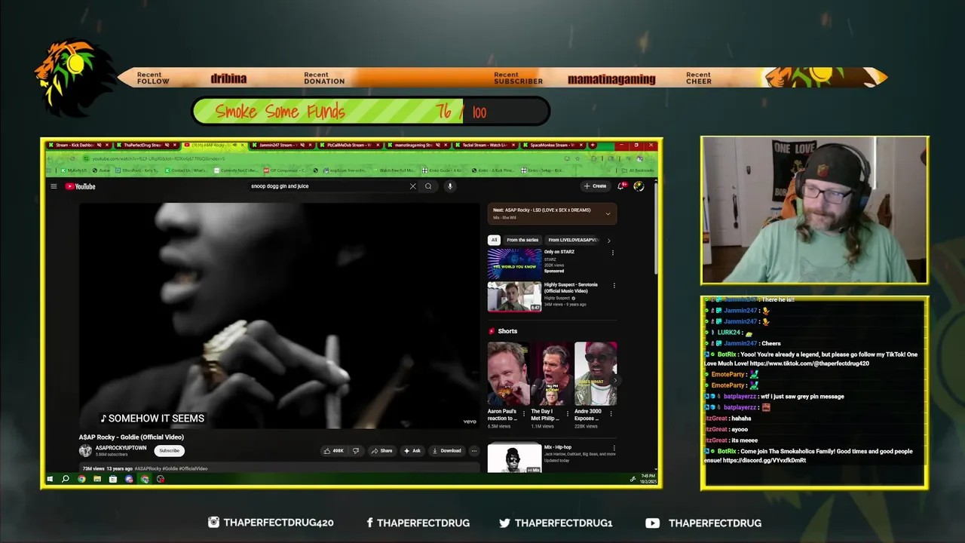965x543 pixels.
Task: Open the YouTube Create button
Action: pos(595,186)
